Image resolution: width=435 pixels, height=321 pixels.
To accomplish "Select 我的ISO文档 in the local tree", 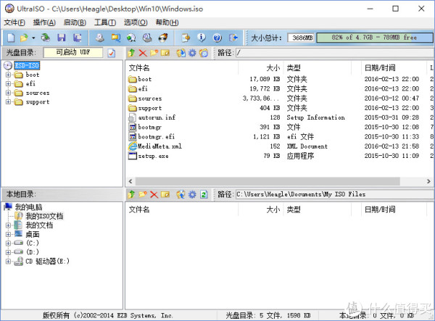I will coord(44,216).
